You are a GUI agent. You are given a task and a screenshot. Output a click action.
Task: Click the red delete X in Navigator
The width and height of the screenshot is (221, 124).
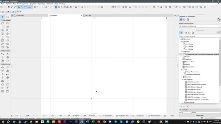[188, 106]
